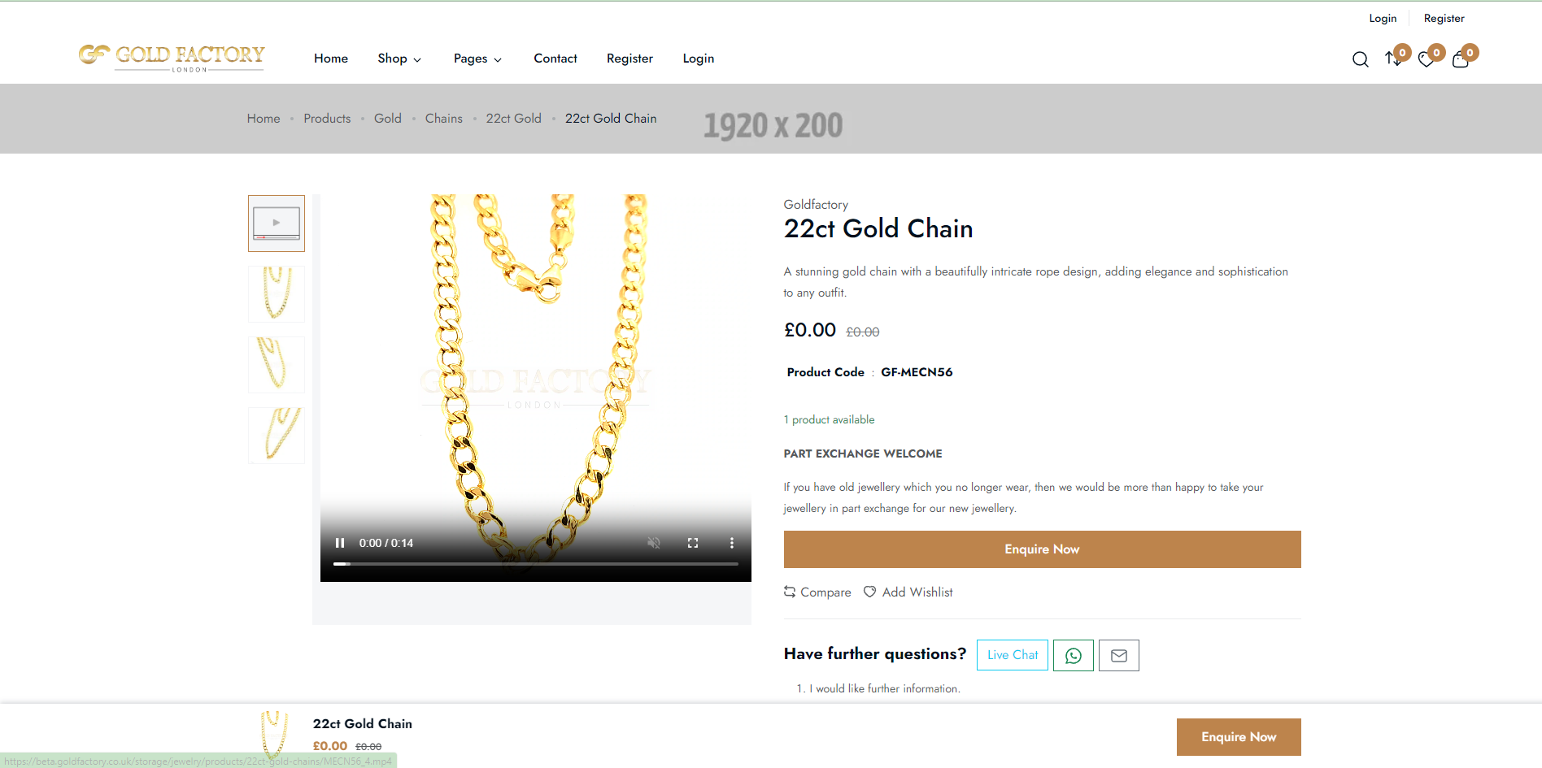This screenshot has height=768, width=1542.
Task: Open the shopping bag cart icon
Action: [1461, 59]
